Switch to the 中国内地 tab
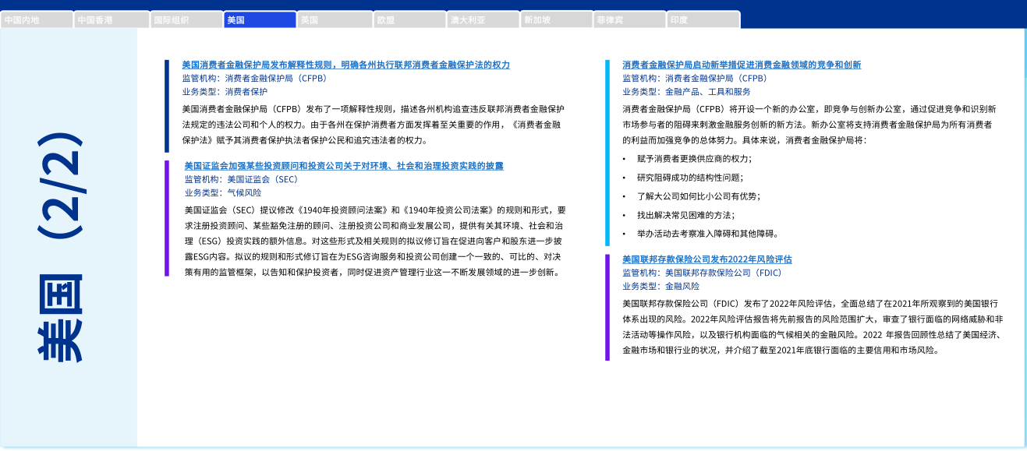The image size is (1027, 451). [x=37, y=20]
